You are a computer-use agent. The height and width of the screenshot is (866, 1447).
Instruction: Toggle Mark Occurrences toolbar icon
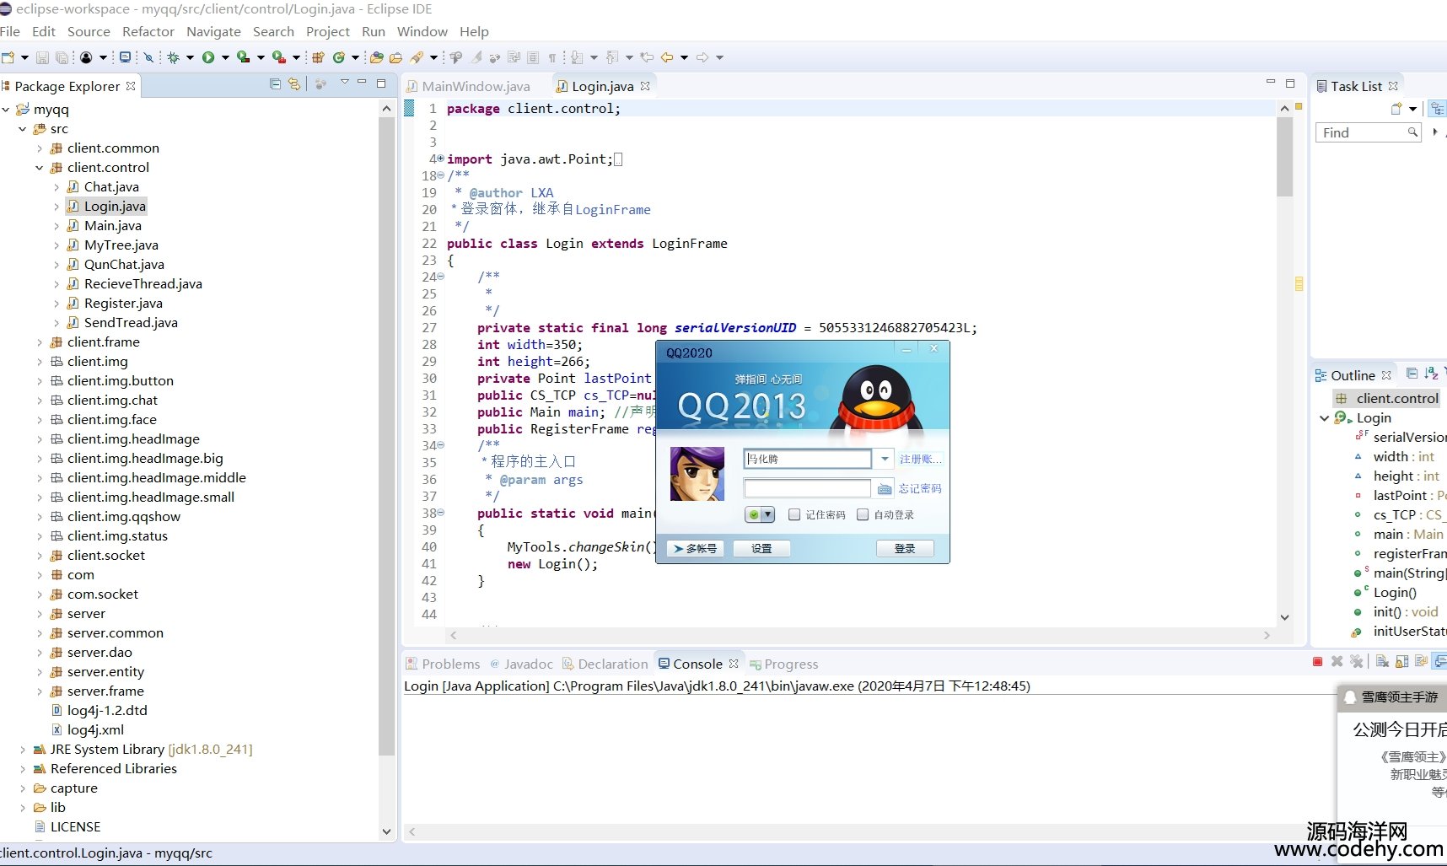(475, 57)
